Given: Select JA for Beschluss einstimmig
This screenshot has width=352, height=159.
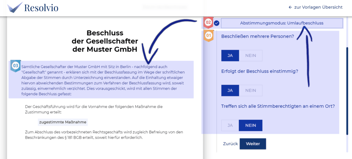Looking at the screenshot, I should 230,90.
